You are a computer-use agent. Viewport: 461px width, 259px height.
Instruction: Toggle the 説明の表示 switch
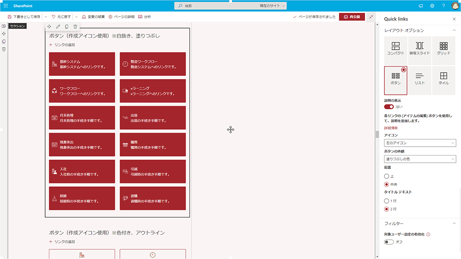point(389,107)
